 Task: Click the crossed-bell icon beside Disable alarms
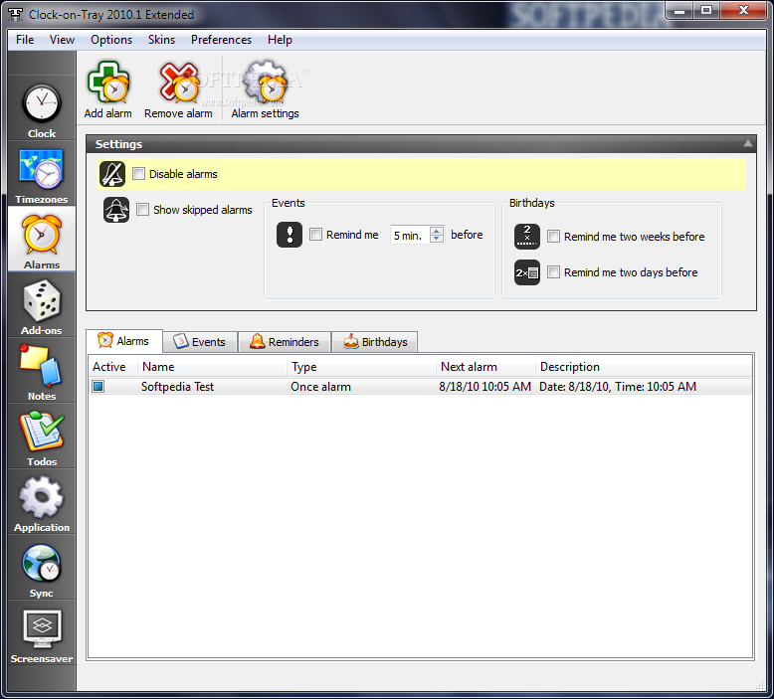point(112,174)
